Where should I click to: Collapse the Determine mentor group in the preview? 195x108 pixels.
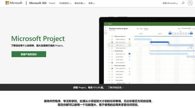pyautogui.click(x=114, y=36)
